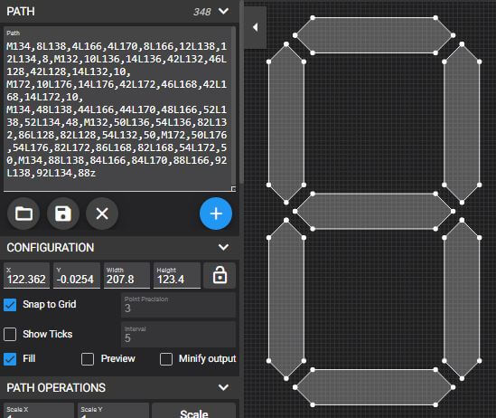This screenshot has height=418, width=496.
Task: Enable the Minify output checkbox
Action: [x=166, y=359]
